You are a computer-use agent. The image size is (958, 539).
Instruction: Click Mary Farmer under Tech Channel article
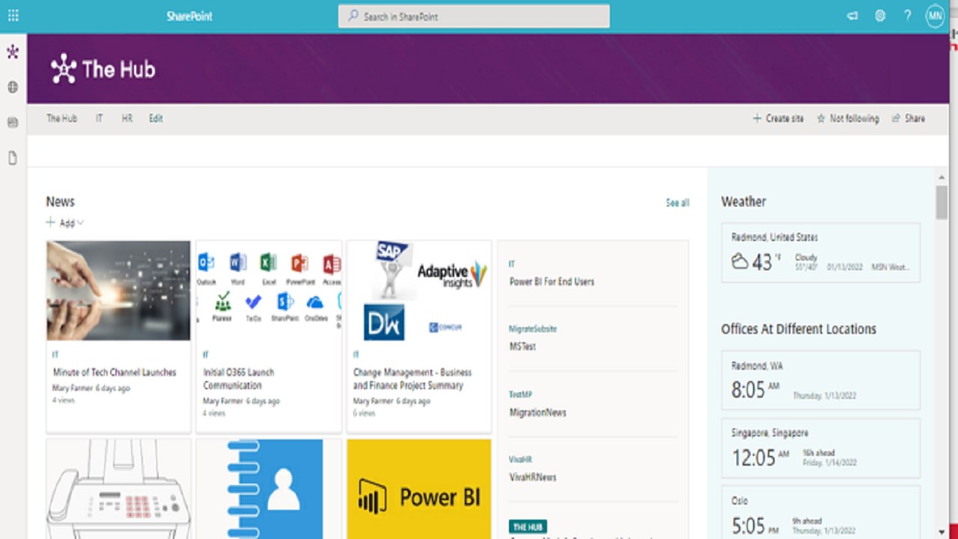coord(73,389)
